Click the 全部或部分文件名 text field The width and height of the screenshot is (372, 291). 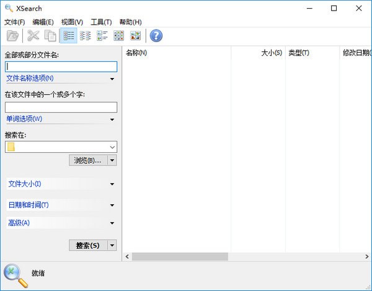coord(61,67)
